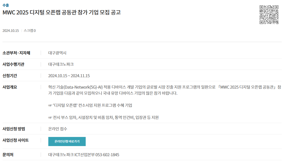Click the 온라인신청 바로가기 button
Viewport: 283px width, 161px height.
coord(67,142)
